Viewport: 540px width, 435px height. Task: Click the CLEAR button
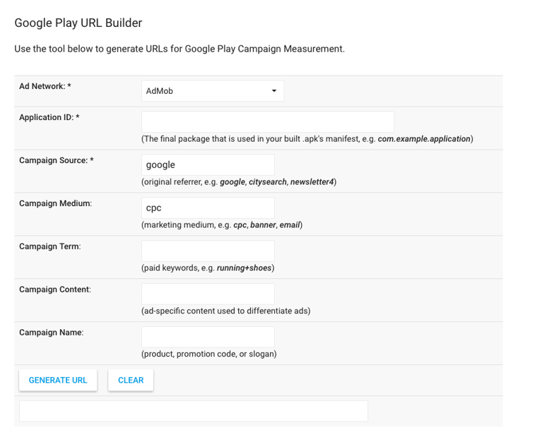point(131,381)
